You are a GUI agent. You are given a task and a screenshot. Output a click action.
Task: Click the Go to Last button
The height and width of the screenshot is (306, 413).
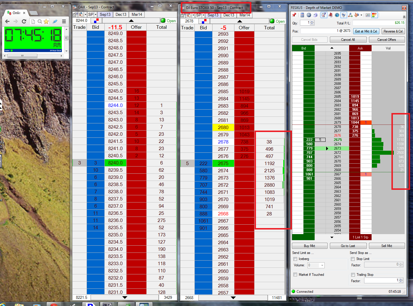[x=348, y=246]
